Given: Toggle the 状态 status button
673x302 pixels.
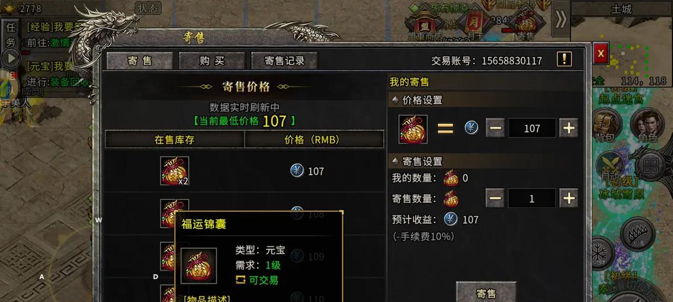Looking at the screenshot, I should pyautogui.click(x=148, y=8).
